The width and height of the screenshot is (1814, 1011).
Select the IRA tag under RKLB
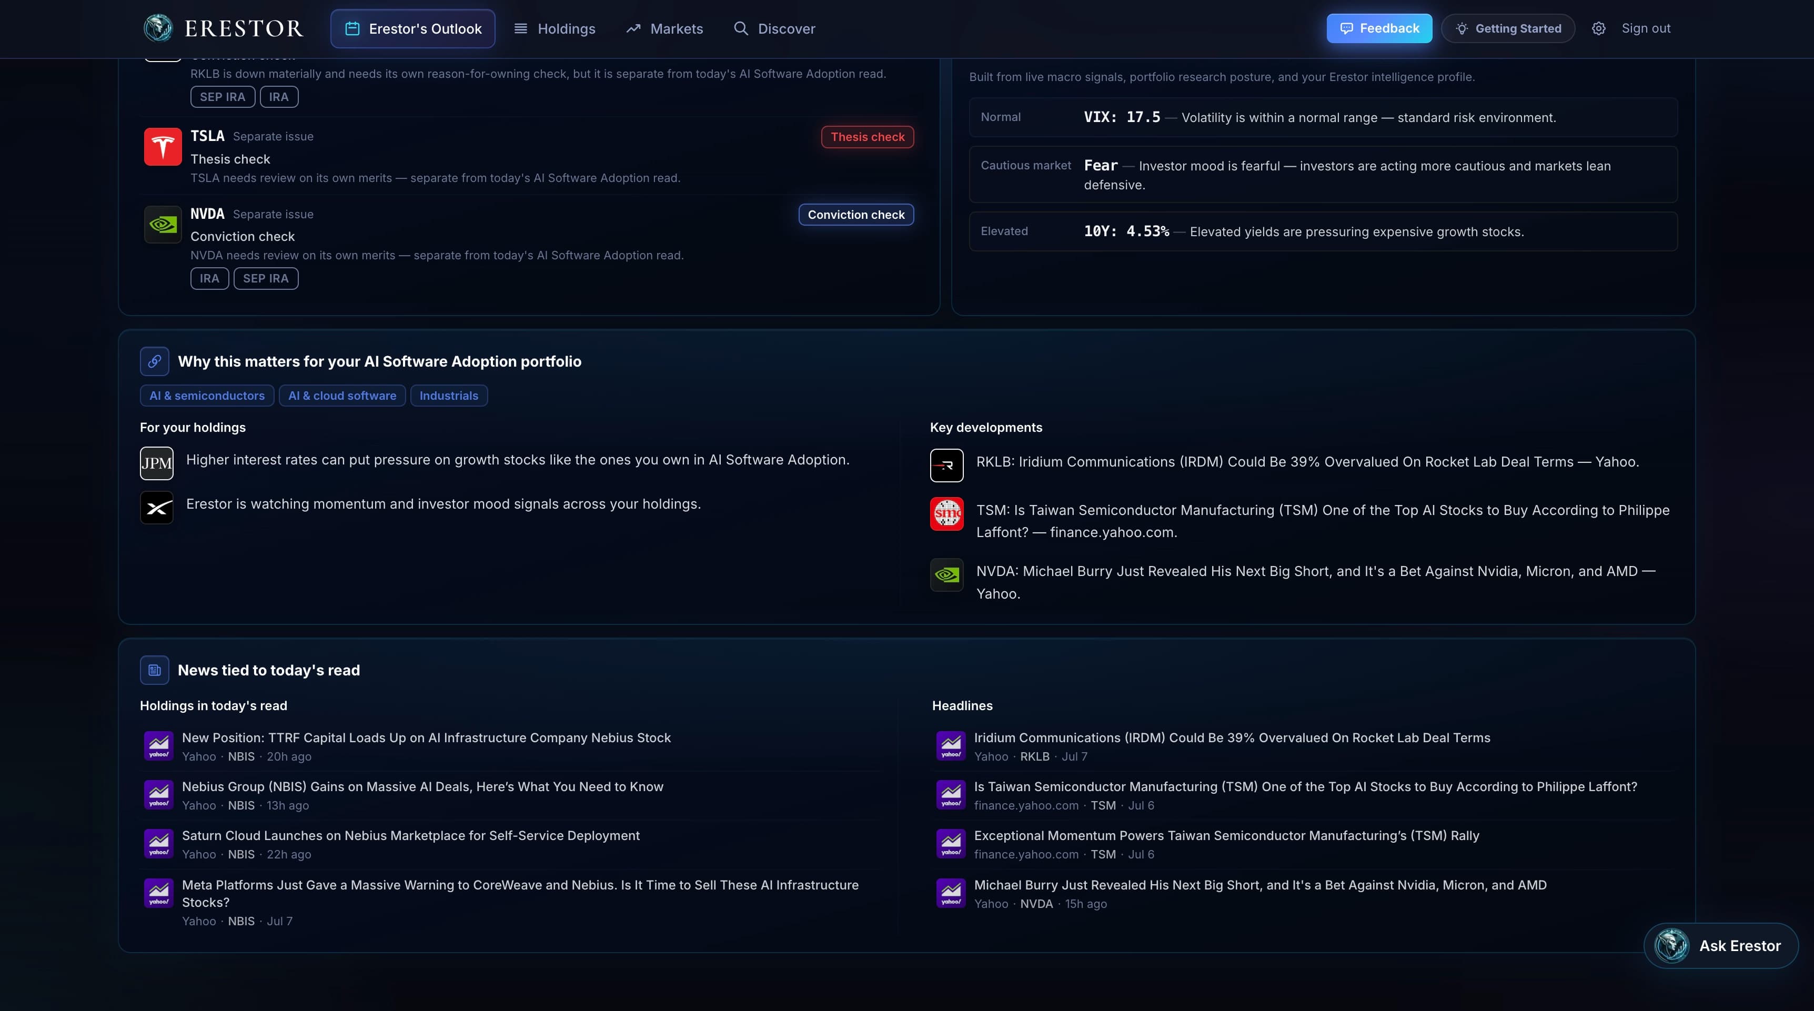click(x=279, y=97)
